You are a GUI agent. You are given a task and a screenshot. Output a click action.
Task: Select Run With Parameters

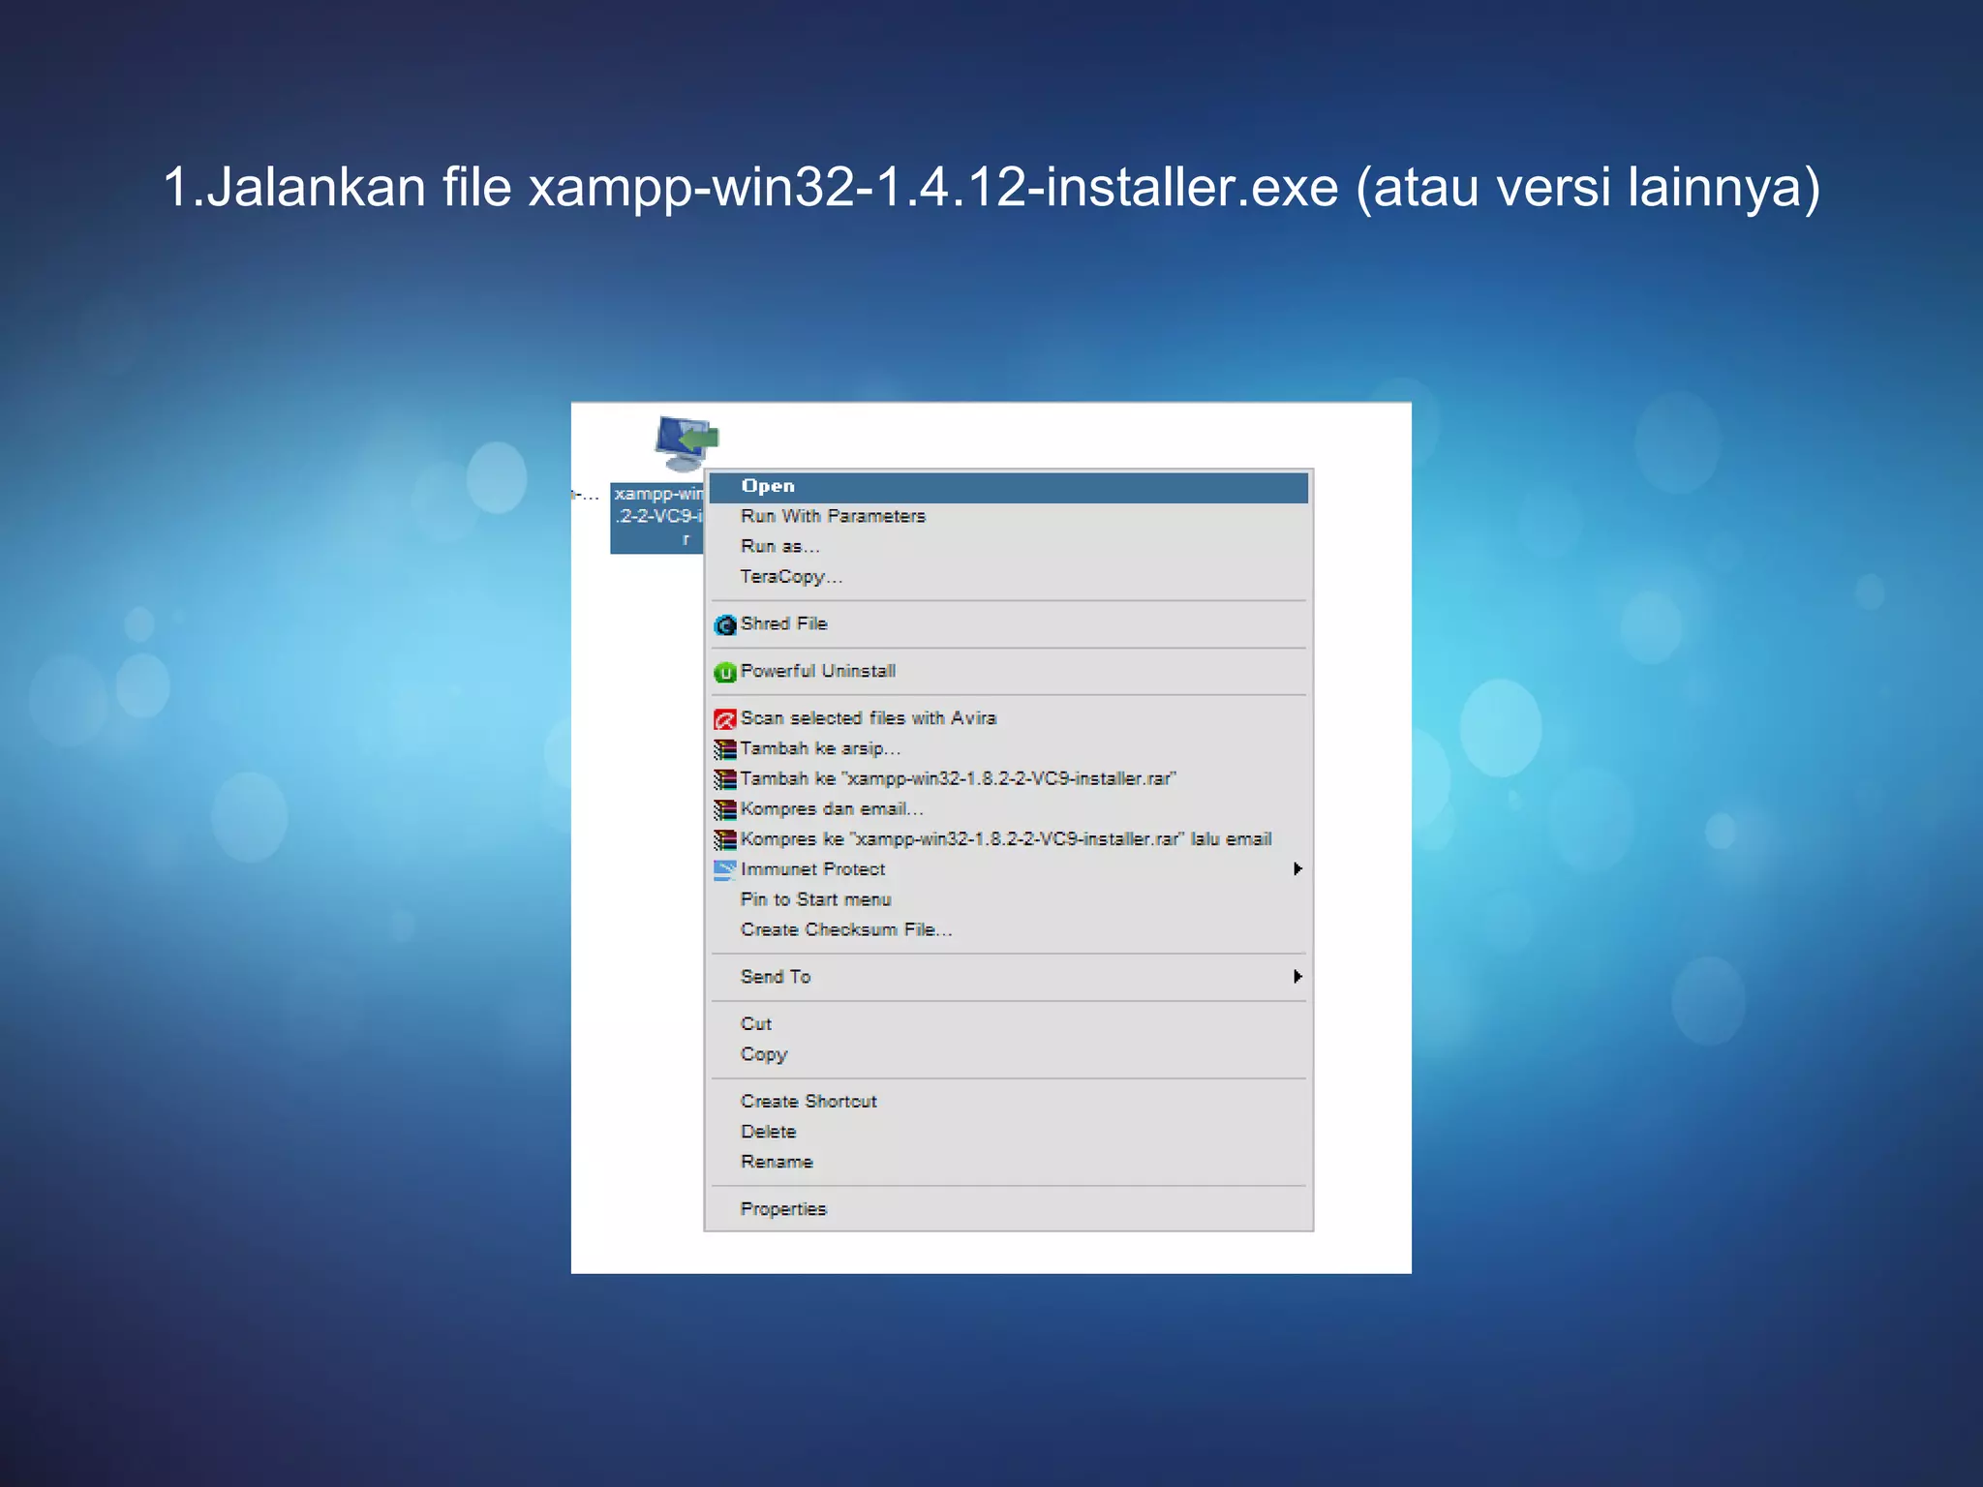pyautogui.click(x=1008, y=517)
